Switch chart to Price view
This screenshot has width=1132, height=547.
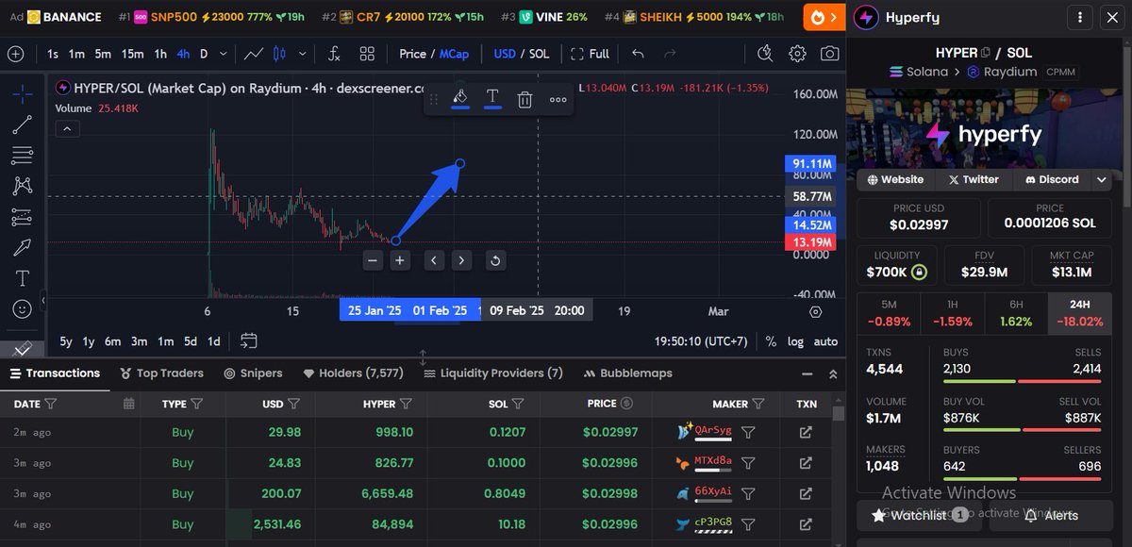coord(412,54)
